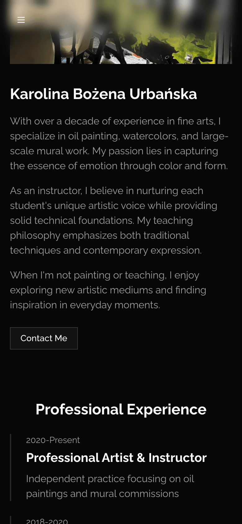This screenshot has width=242, height=524.
Task: Click the paragraph starting "As an instructor"
Action: [114, 220]
